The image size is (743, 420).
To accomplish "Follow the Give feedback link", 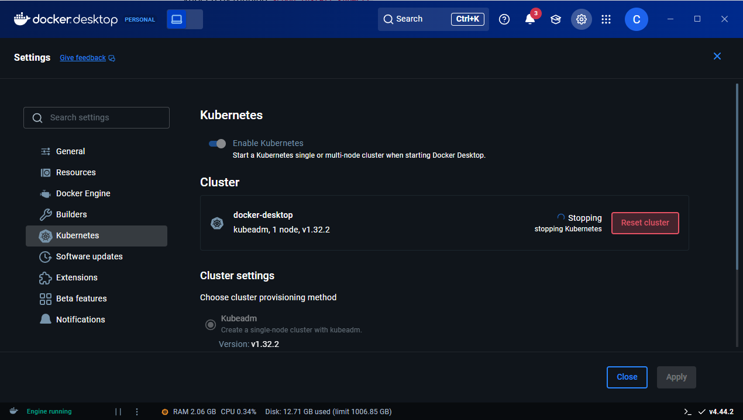I will coord(82,58).
